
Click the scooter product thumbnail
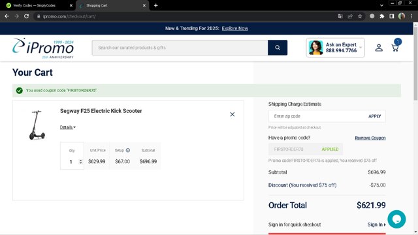click(x=37, y=125)
